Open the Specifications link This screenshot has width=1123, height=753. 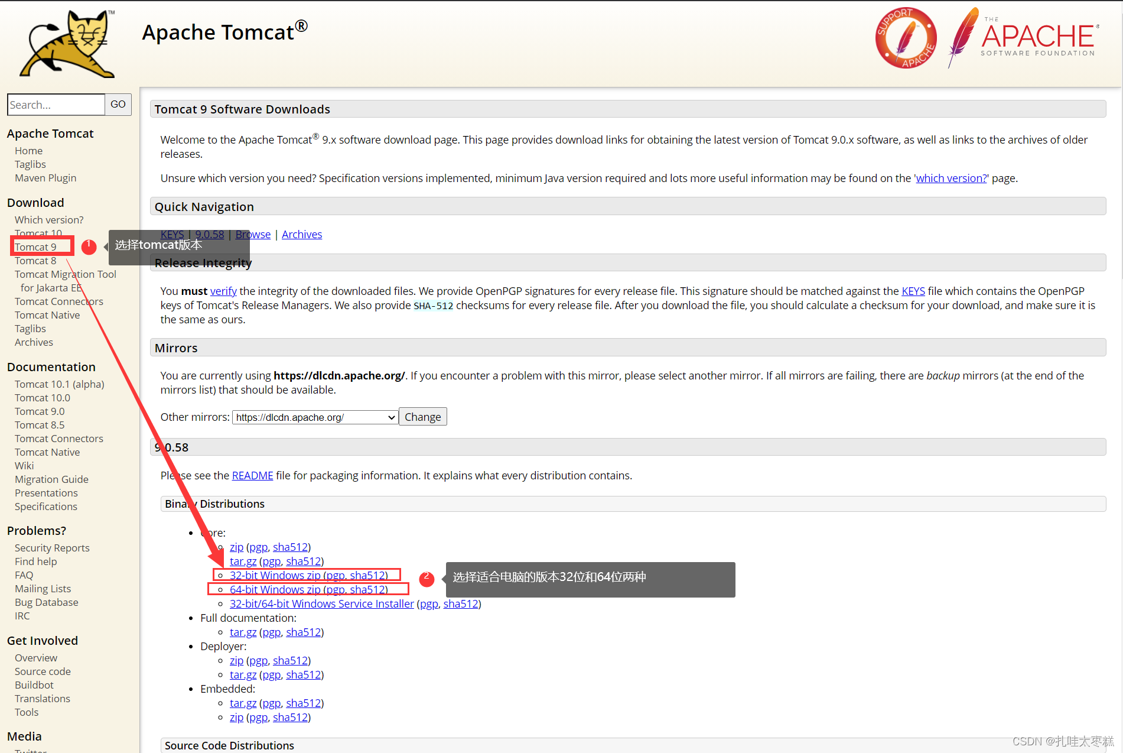tap(46, 507)
